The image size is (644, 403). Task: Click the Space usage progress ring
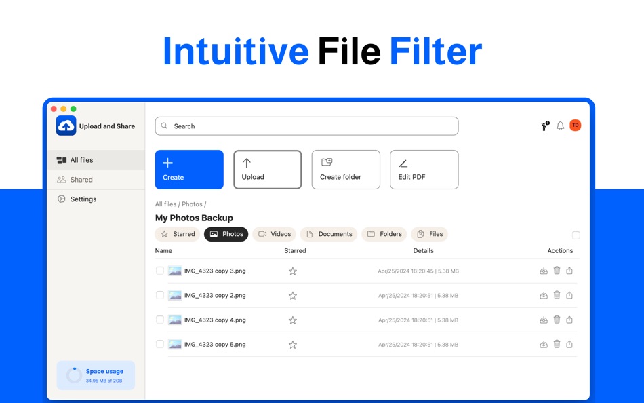coord(74,375)
